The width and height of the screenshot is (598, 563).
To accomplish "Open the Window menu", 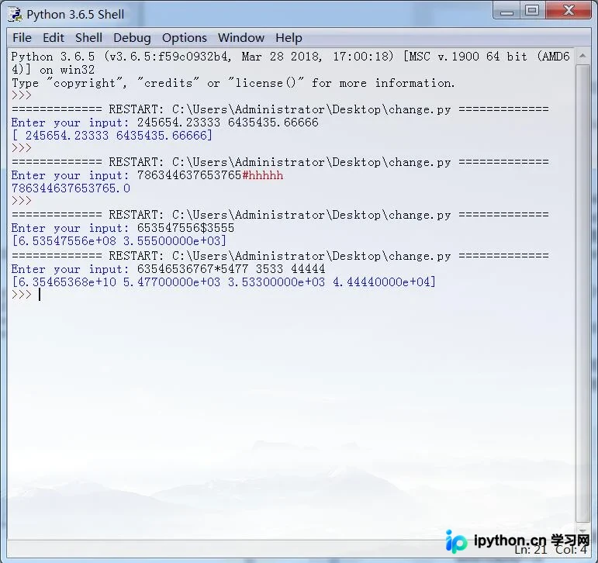I will [241, 38].
